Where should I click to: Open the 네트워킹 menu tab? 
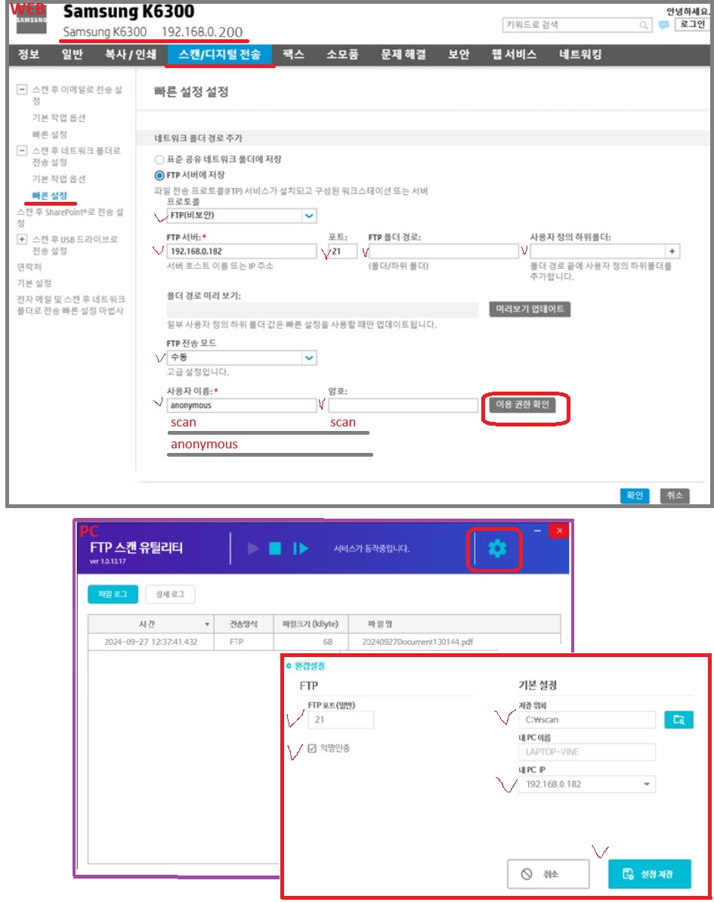580,54
